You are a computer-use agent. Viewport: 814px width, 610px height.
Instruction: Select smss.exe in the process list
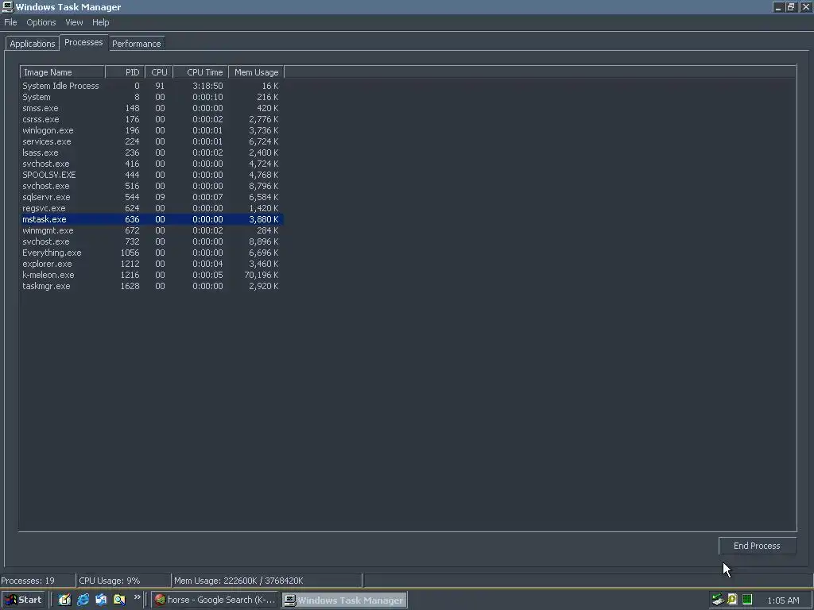click(152, 108)
